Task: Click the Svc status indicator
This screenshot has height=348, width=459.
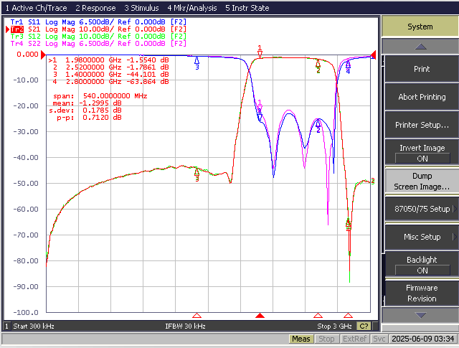Action: [x=379, y=339]
